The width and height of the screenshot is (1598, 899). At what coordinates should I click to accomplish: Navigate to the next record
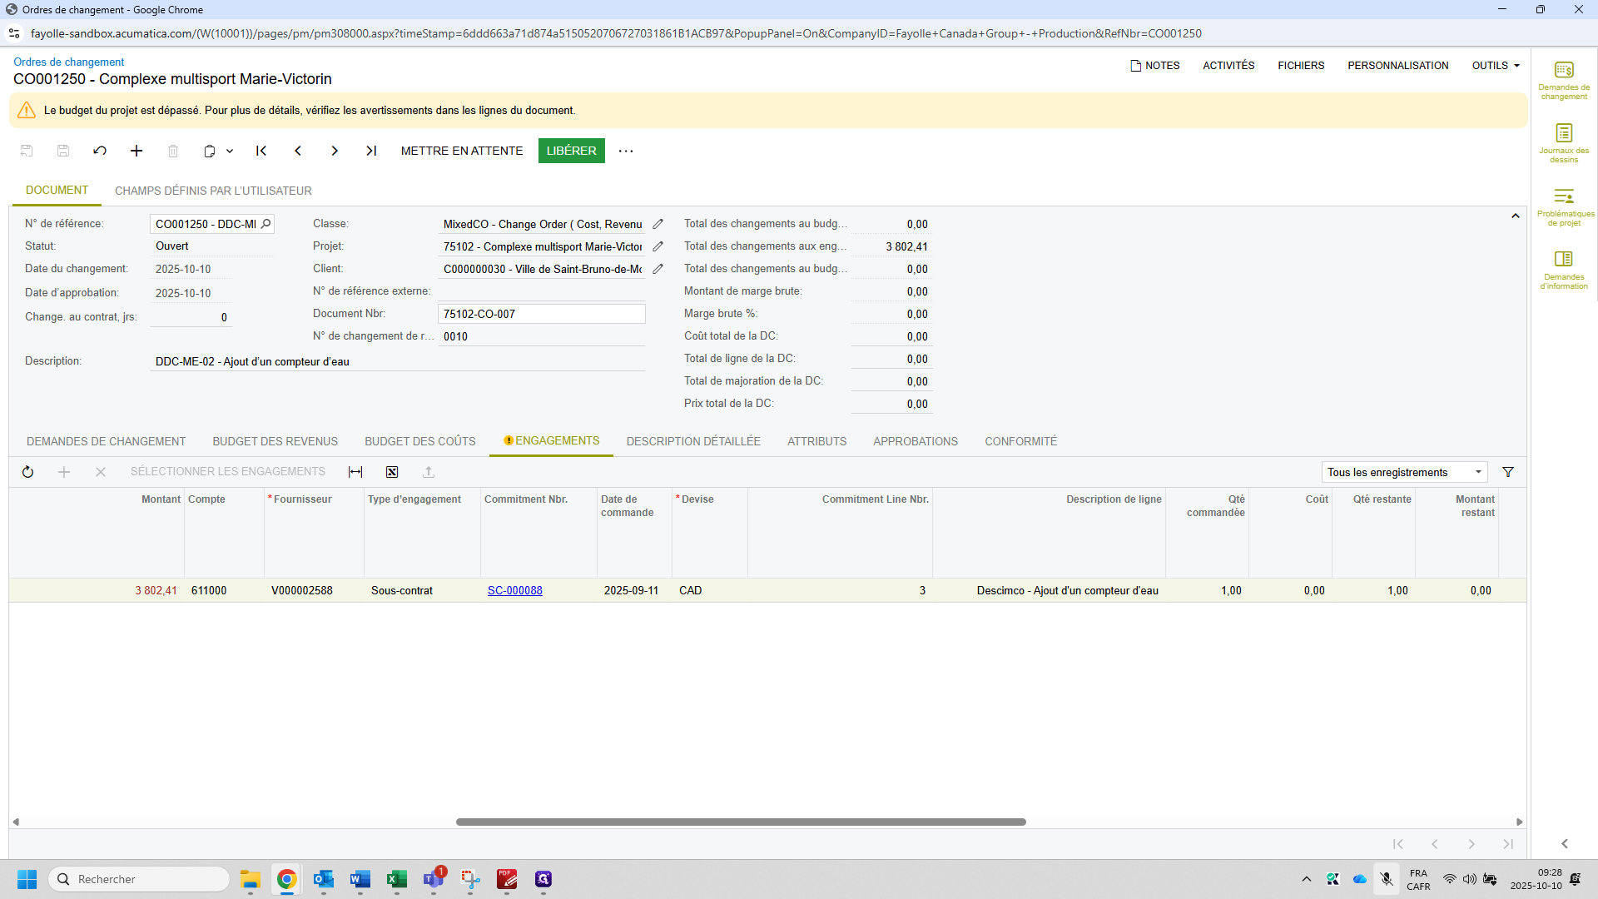point(335,151)
